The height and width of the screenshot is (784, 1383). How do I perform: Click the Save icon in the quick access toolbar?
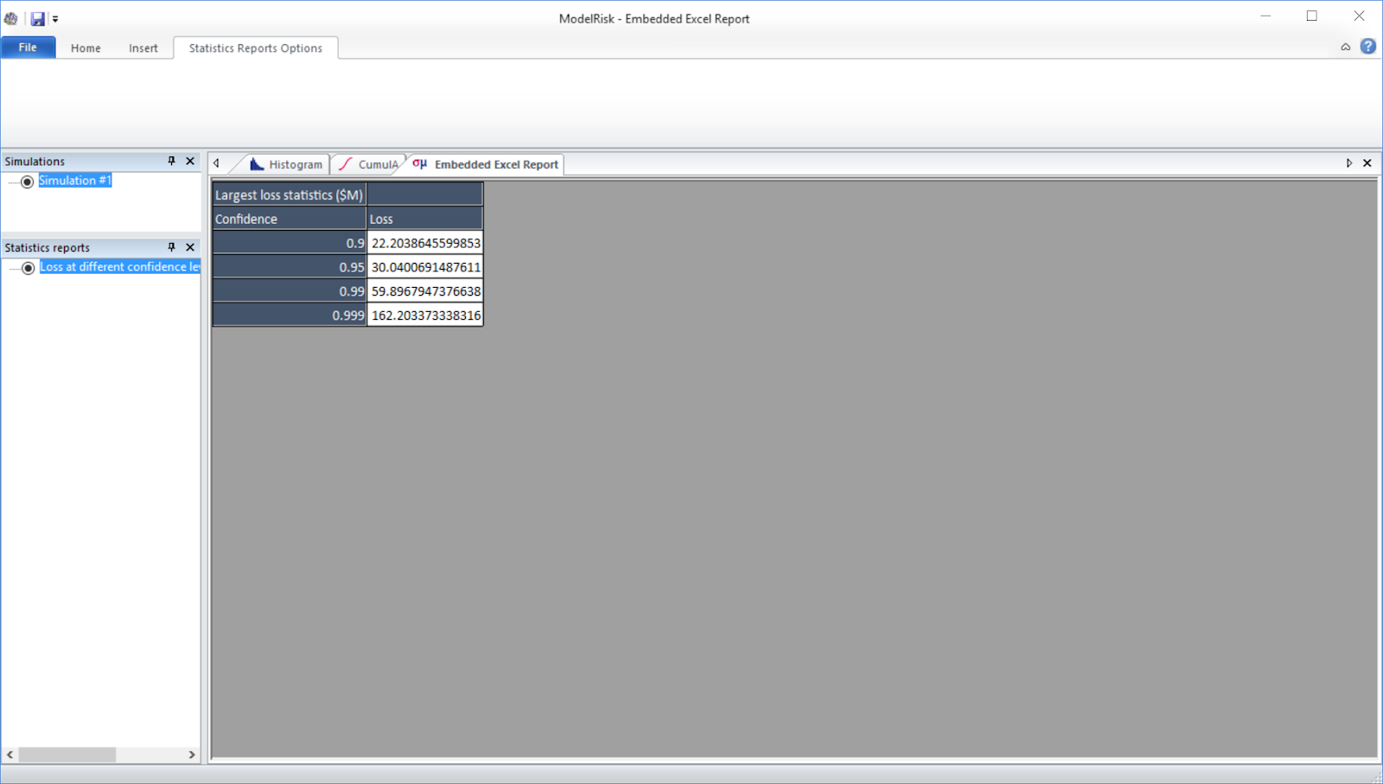pyautogui.click(x=36, y=17)
